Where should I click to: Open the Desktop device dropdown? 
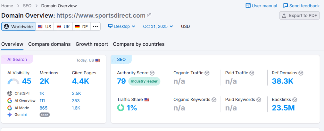coord(122,26)
